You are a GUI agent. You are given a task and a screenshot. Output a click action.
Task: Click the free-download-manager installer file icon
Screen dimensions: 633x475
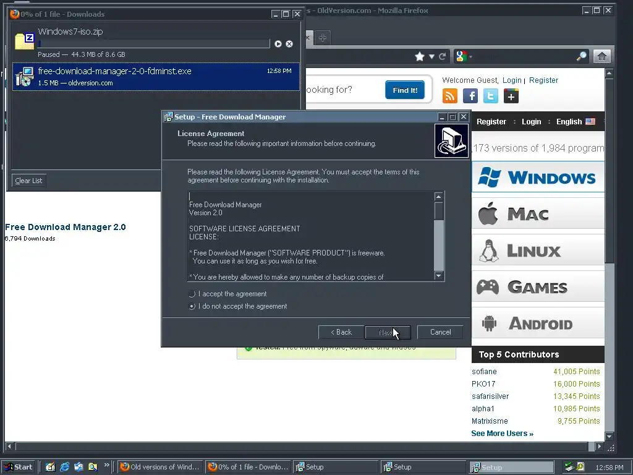[x=24, y=77]
